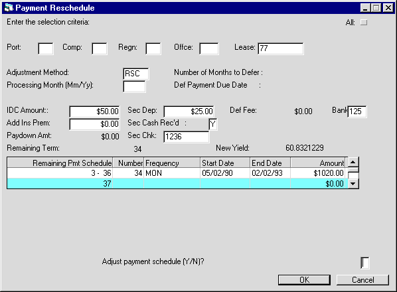Click the Bank field containing 125
Image resolution: width=397 pixels, height=292 pixels.
[x=357, y=111]
